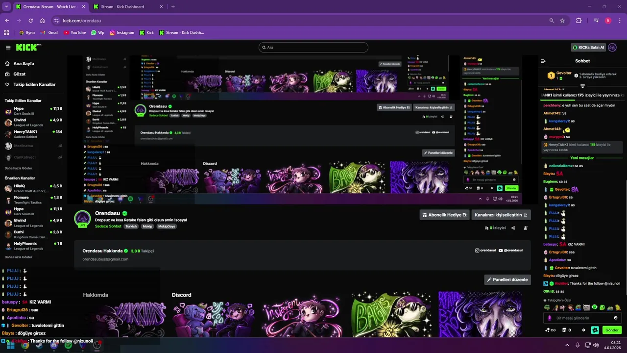Click the purple microphone icon in chat input

click(x=550, y=318)
